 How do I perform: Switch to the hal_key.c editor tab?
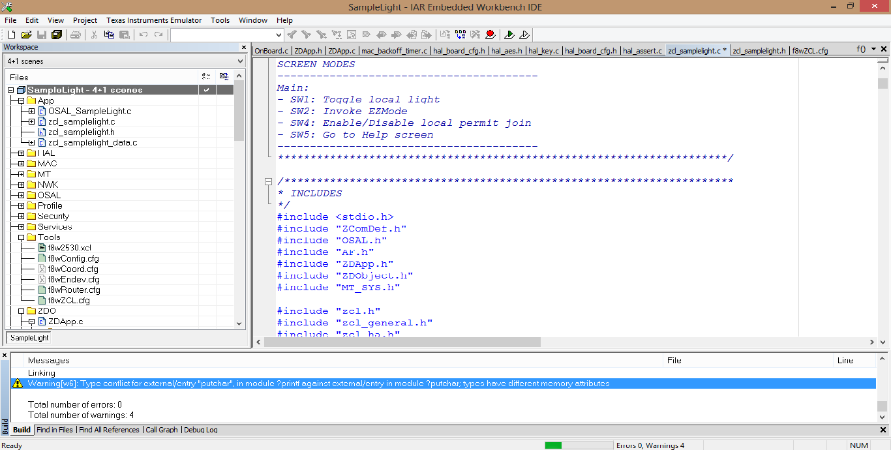tap(544, 50)
